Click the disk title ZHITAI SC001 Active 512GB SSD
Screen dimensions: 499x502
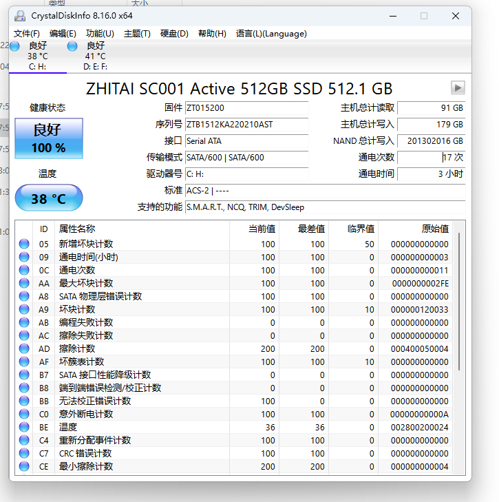[239, 89]
